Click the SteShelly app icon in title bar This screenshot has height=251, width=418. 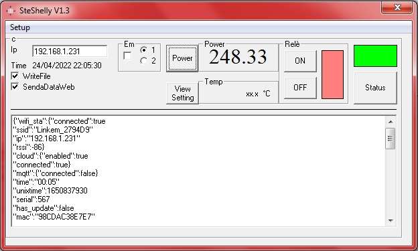[x=11, y=11]
